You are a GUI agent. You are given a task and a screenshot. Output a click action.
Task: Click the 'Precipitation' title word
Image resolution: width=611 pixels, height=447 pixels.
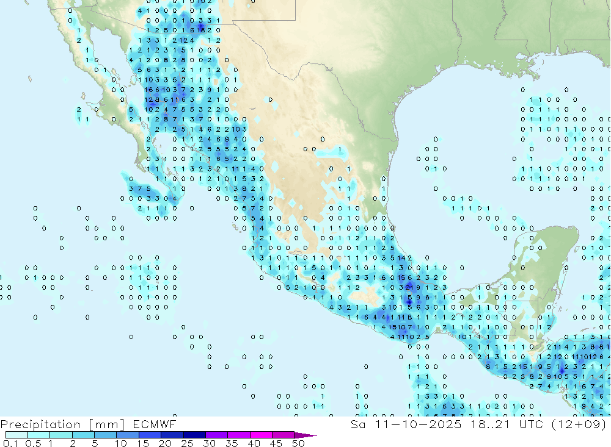pyautogui.click(x=40, y=424)
